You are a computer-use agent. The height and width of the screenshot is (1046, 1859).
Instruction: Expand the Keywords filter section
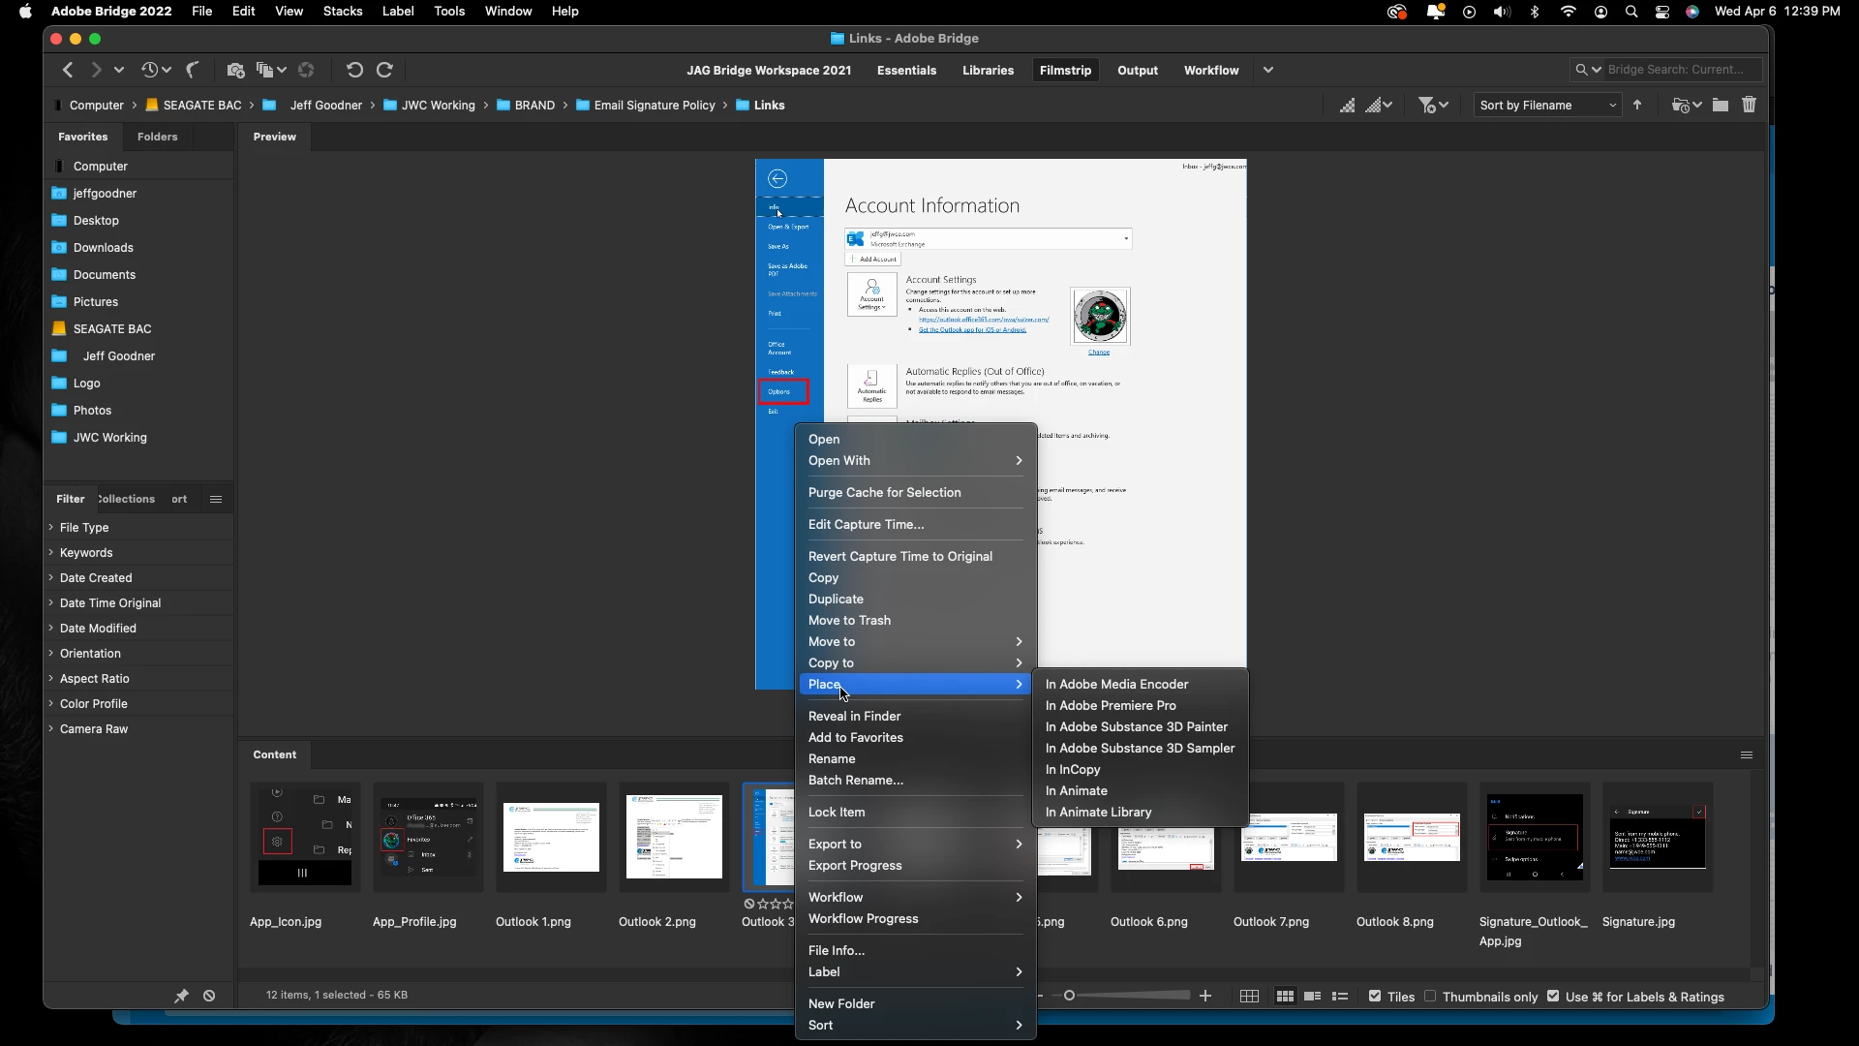click(86, 553)
